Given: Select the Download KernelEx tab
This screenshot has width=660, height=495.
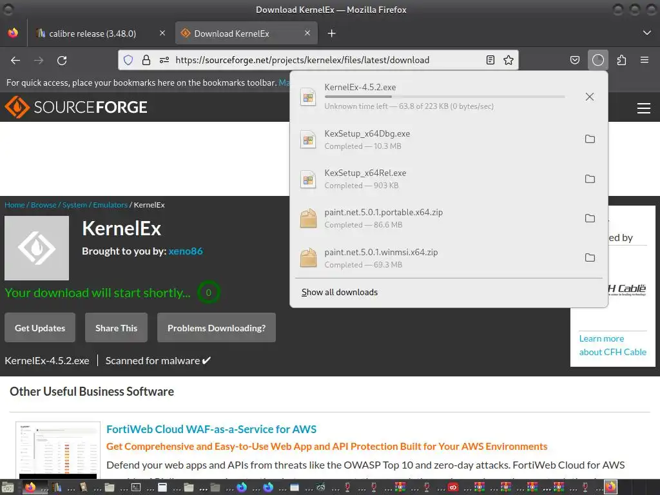Looking at the screenshot, I should pos(246,34).
